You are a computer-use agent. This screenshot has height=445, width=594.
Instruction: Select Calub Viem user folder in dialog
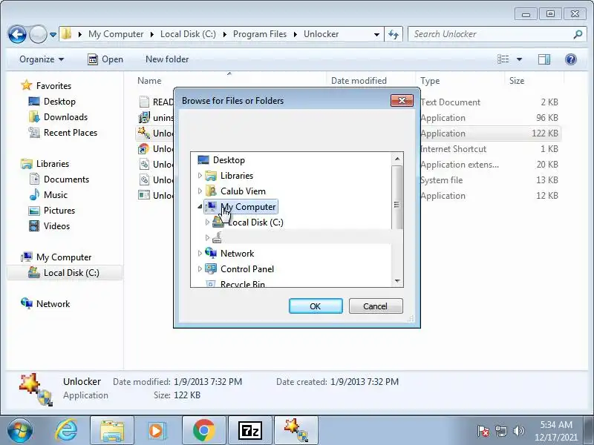point(243,191)
